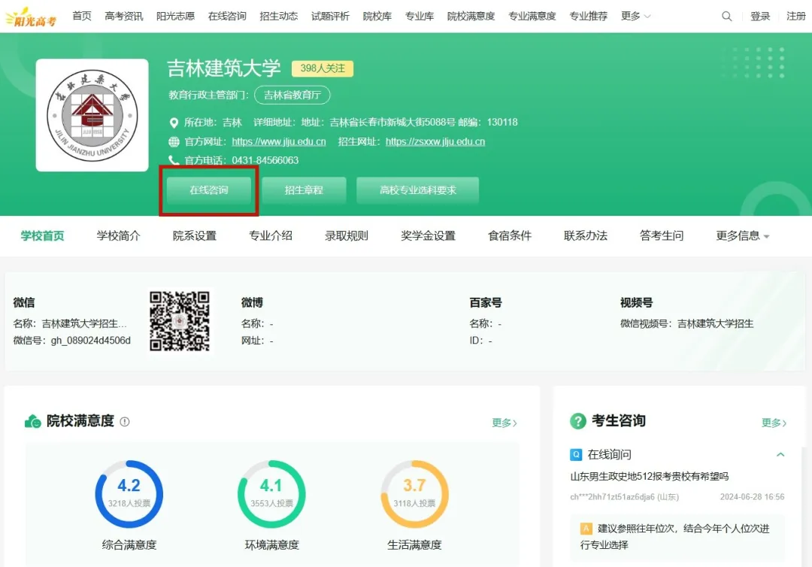
Task: Open 院校库 in top navigation
Action: tap(377, 16)
